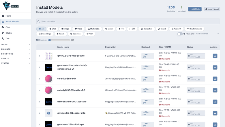
Task: Expand the Tools sidebar section
Action: click(16, 45)
